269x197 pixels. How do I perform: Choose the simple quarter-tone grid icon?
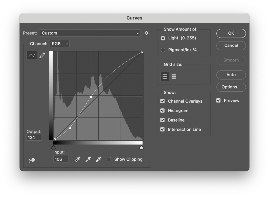165,77
